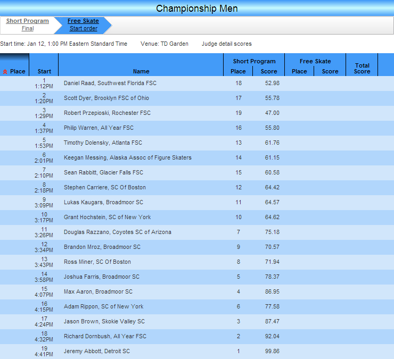Viewport: 394px width, 359px height.
Task: Click the Championship Men title
Action: point(197,9)
